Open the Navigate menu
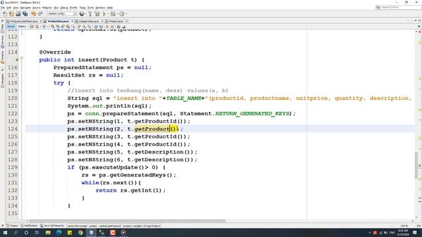The height and width of the screenshot is (237, 422). [26, 7]
